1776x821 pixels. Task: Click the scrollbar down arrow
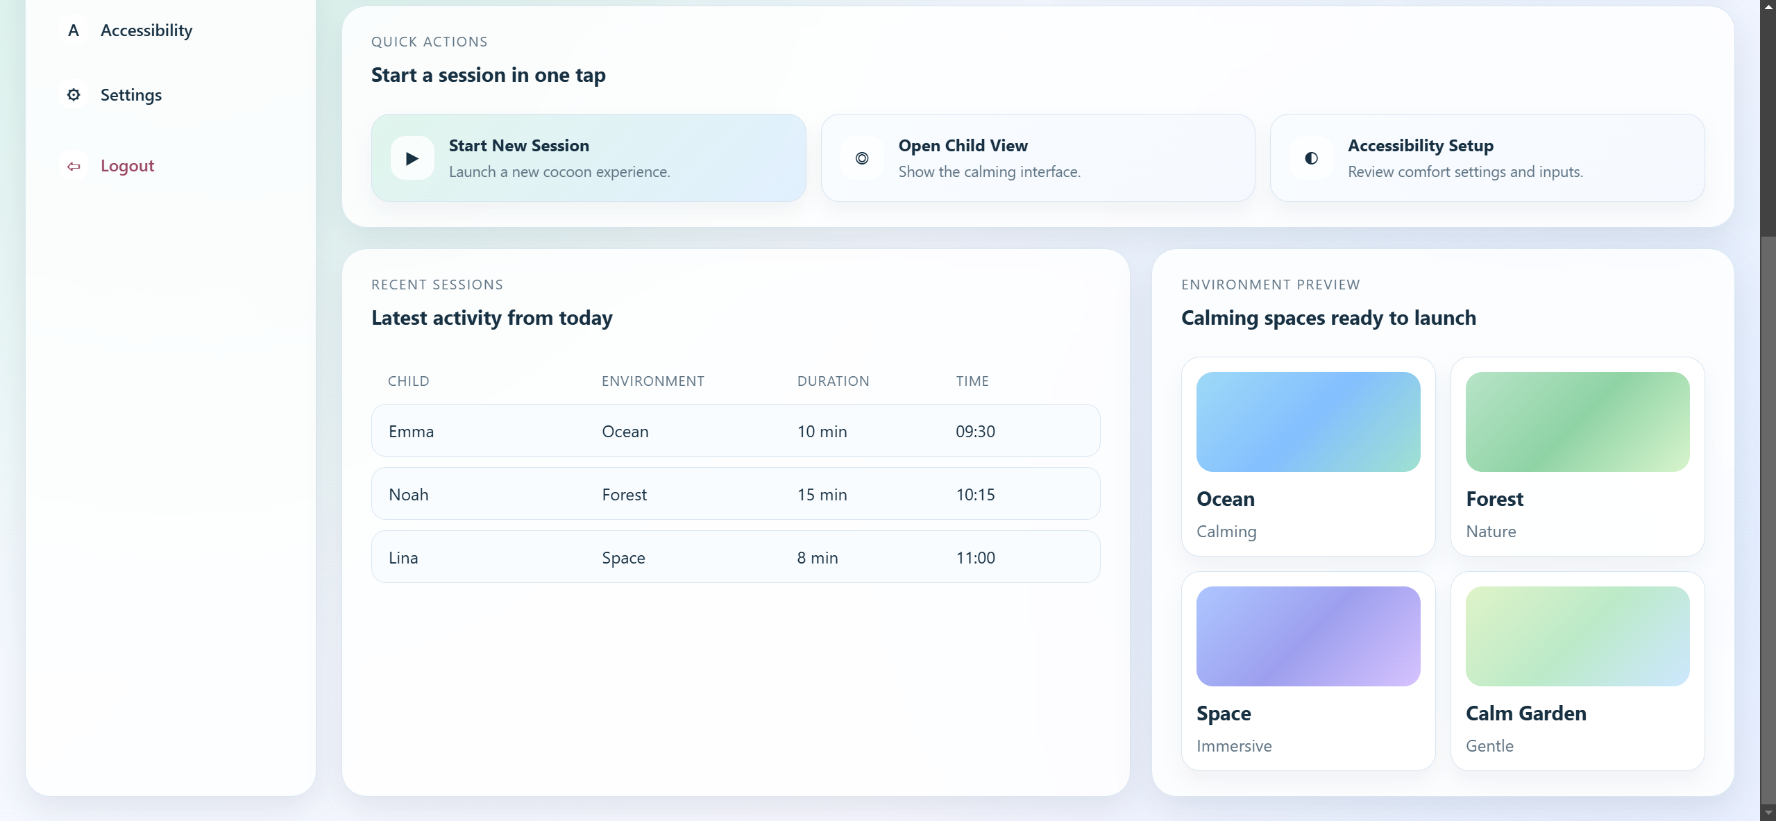coord(1768,813)
